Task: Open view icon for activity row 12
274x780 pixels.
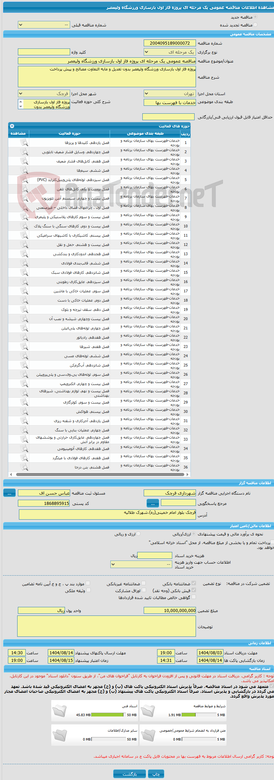Action: (24, 245)
